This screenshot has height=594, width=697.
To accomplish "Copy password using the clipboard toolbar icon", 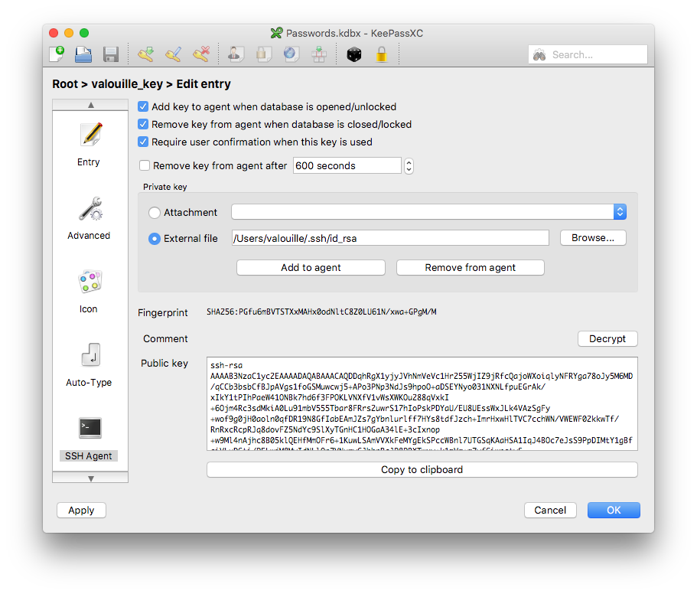I will [x=262, y=54].
